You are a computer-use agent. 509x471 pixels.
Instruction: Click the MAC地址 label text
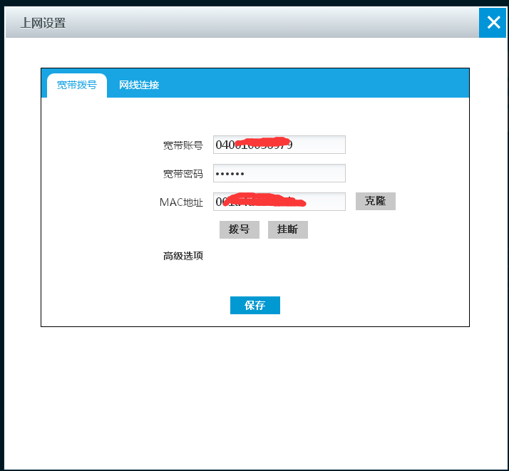tap(181, 202)
